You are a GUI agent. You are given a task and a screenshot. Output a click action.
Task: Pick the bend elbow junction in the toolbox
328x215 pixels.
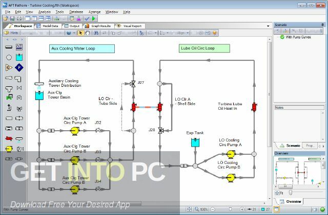(18, 79)
